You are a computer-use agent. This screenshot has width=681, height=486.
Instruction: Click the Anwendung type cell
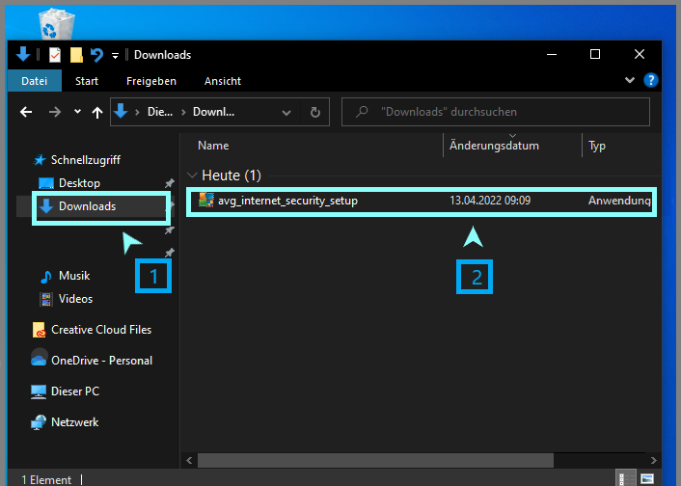[x=619, y=201]
